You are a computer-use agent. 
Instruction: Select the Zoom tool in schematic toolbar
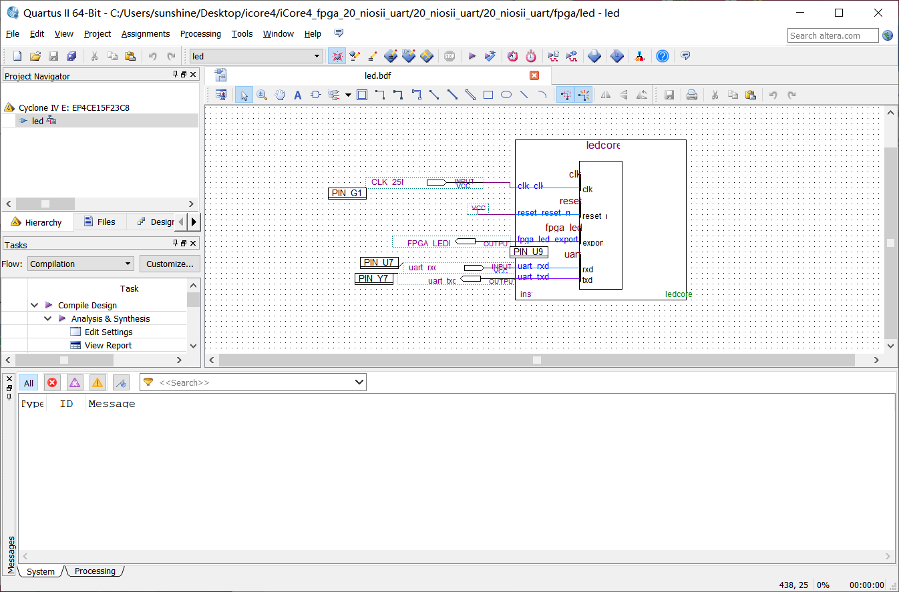pyautogui.click(x=262, y=95)
